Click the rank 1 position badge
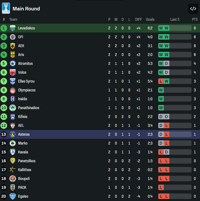This screenshot has width=200, height=201. click(4, 28)
